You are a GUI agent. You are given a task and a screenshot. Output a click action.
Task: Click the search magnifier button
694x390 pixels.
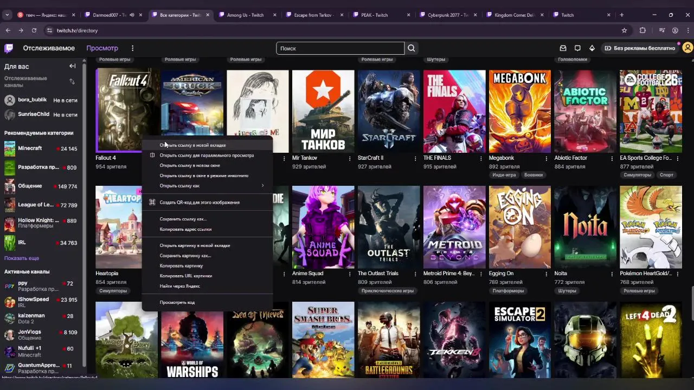click(x=412, y=48)
